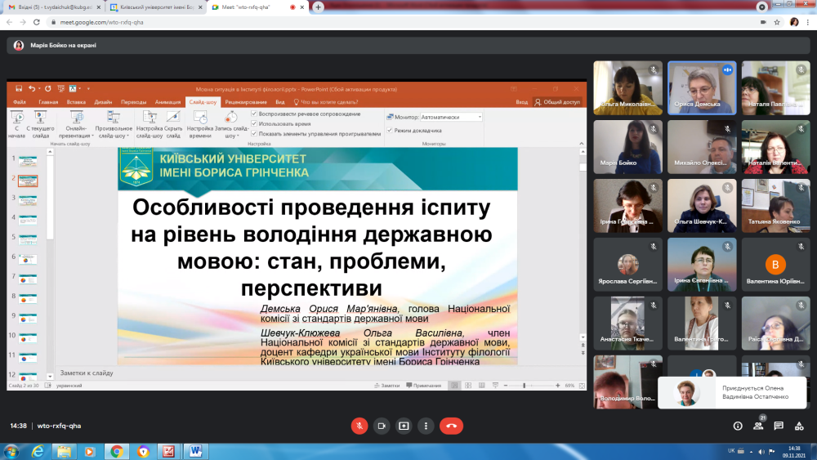Viewport: 817px width, 460px height.
Task: Switch to the 'Дизайн' ribbon tab
Action: pos(103,102)
